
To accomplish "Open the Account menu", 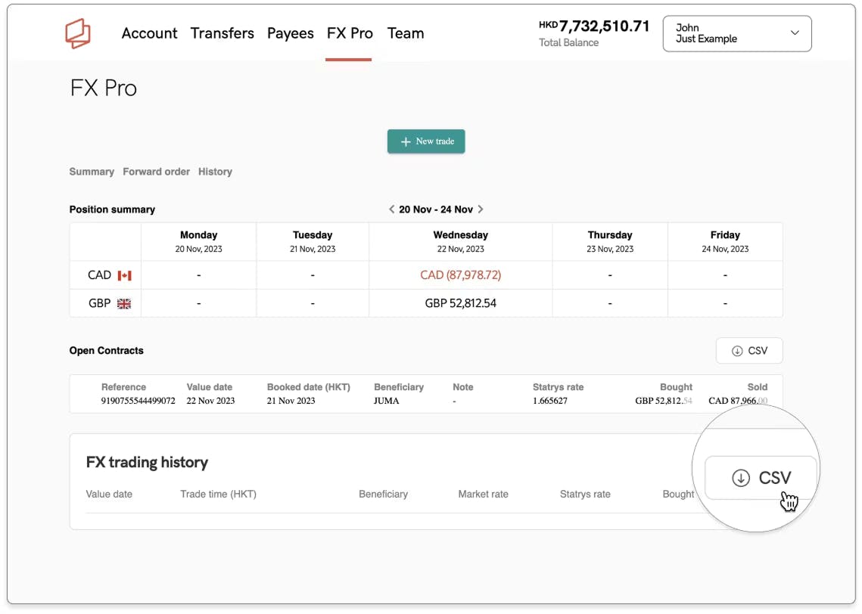I will point(149,33).
